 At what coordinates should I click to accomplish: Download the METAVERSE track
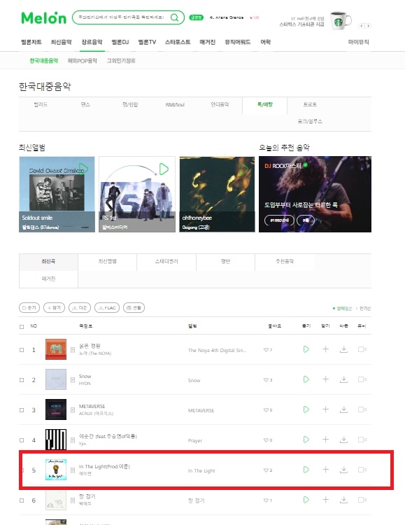(343, 409)
